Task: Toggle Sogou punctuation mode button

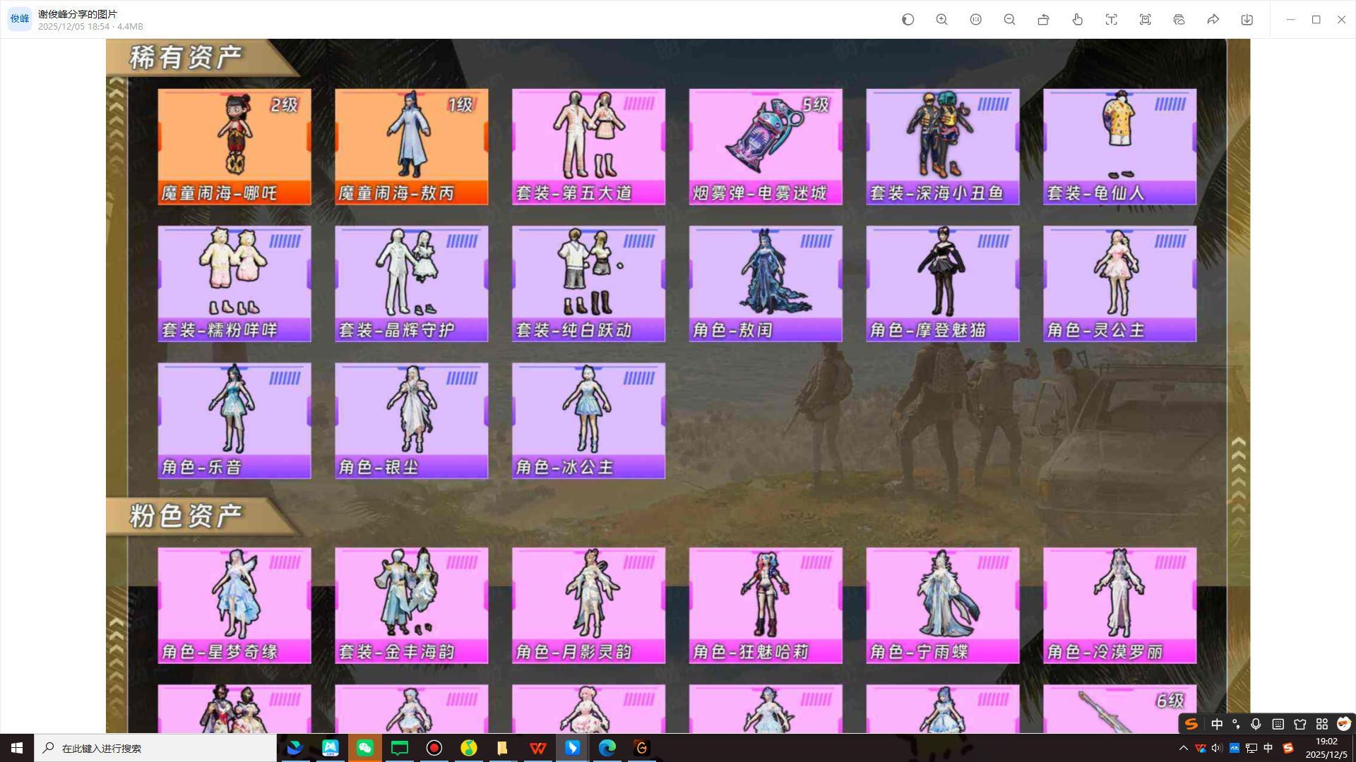Action: click(1236, 724)
